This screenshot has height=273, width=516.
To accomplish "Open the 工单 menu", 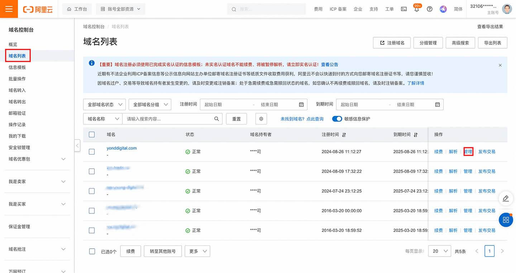I will pyautogui.click(x=389, y=9).
